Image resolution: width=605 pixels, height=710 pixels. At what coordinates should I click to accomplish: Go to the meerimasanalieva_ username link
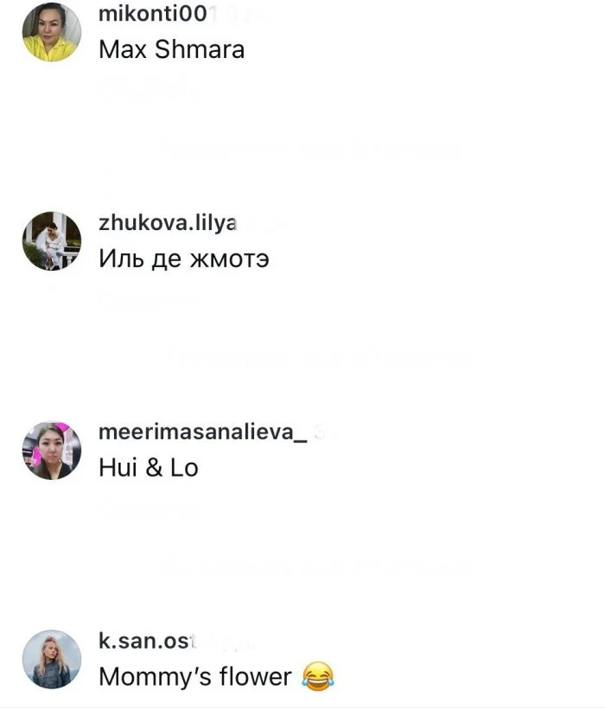pos(203,432)
